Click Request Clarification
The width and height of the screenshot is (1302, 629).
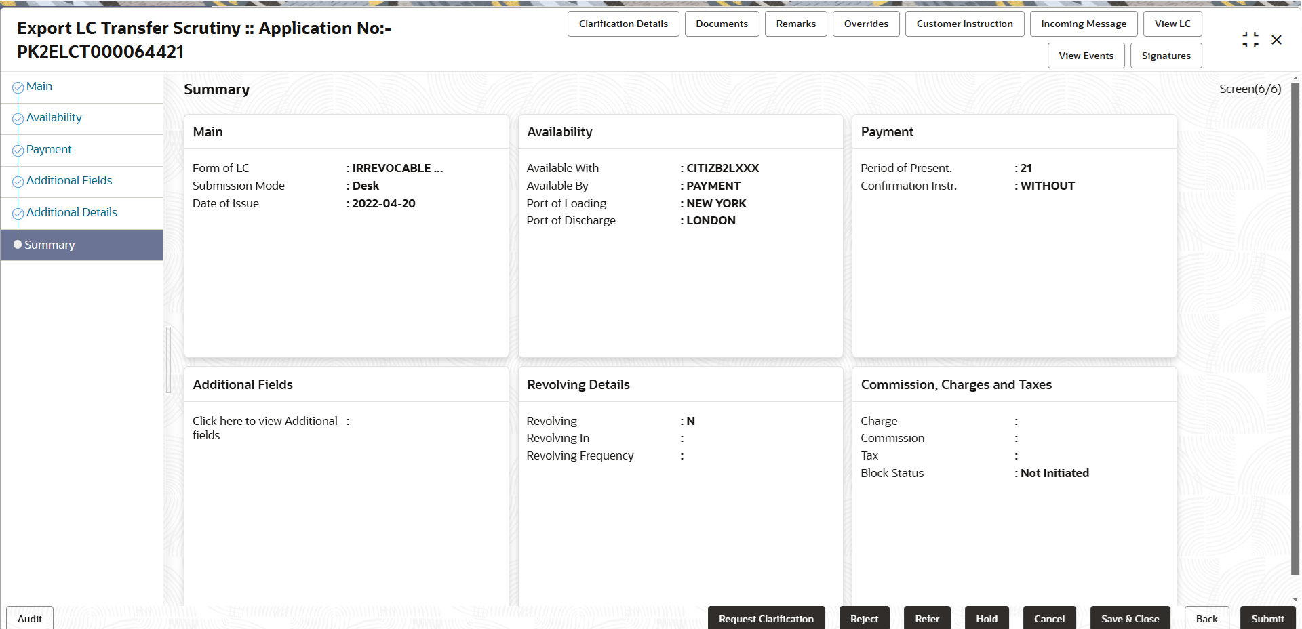click(766, 618)
